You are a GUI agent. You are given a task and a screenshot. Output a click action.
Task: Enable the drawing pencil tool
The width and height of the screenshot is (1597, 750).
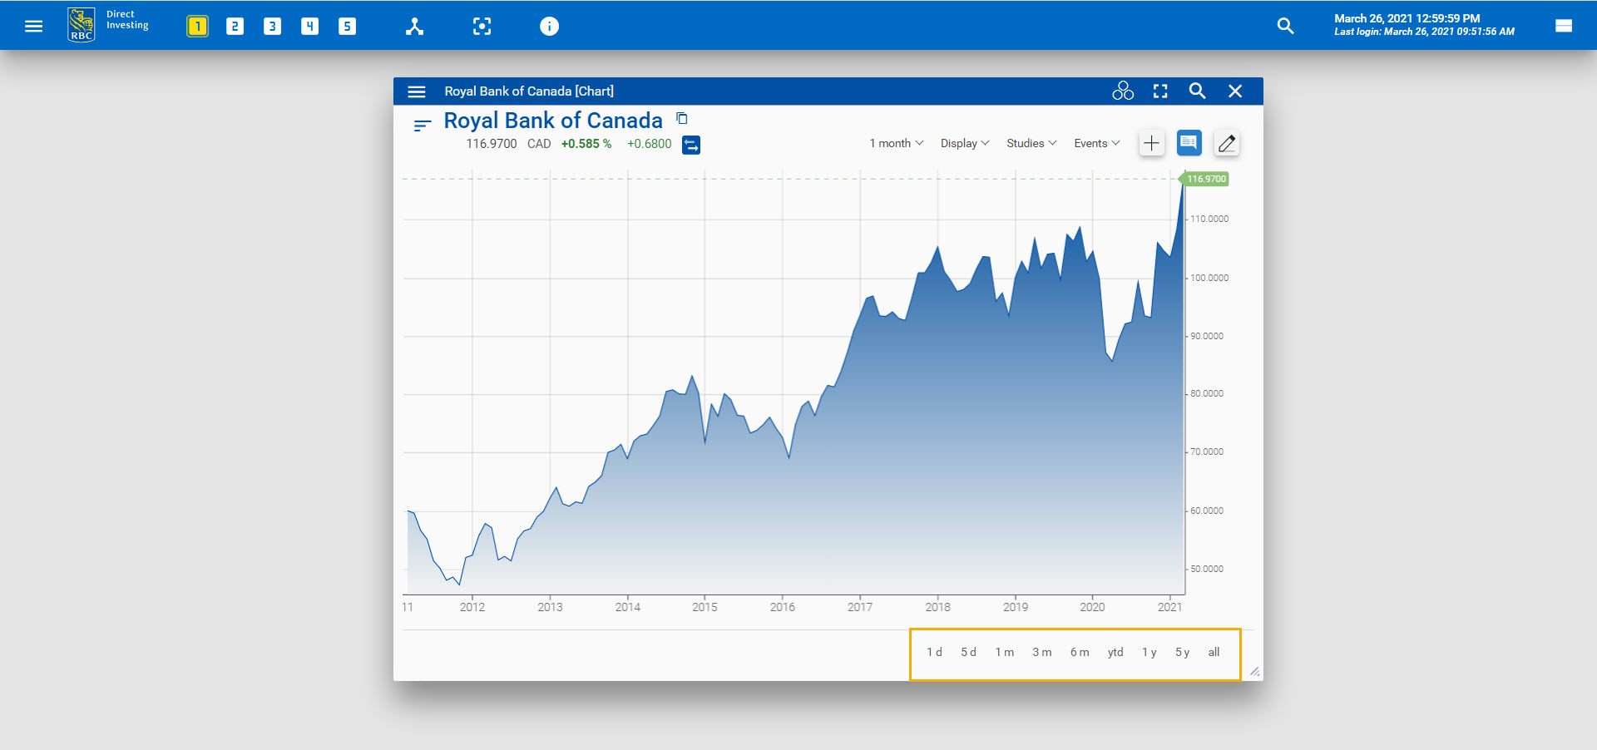1227,143
